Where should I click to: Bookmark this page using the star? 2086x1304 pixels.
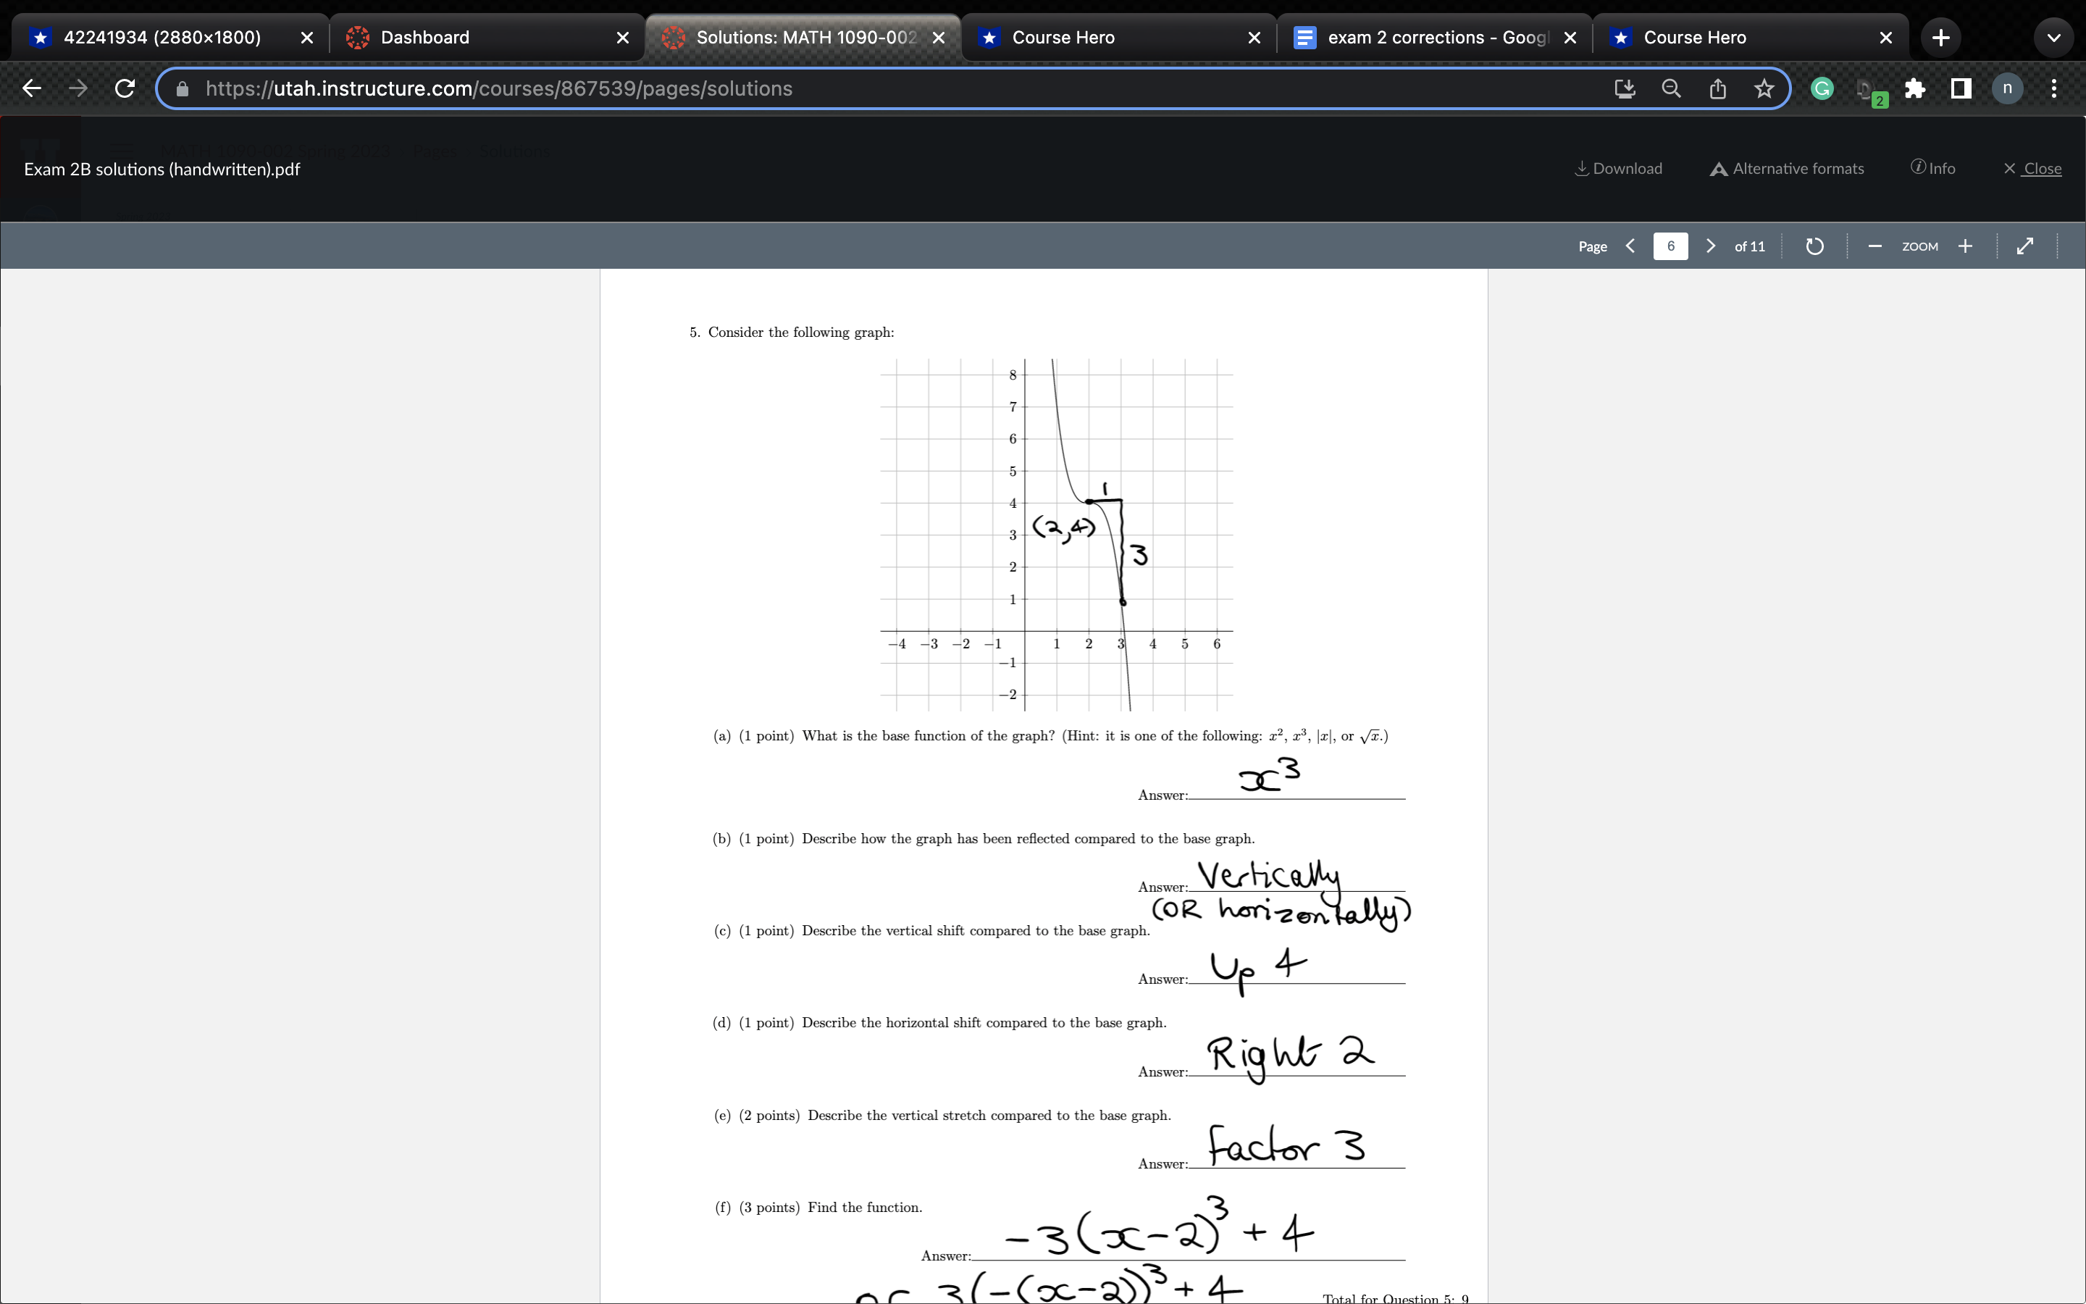coord(1763,88)
